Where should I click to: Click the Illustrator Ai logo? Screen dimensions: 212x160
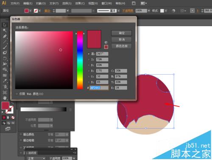4,3
